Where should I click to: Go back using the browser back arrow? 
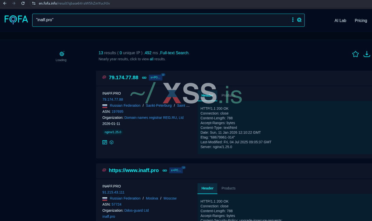tap(5, 3)
